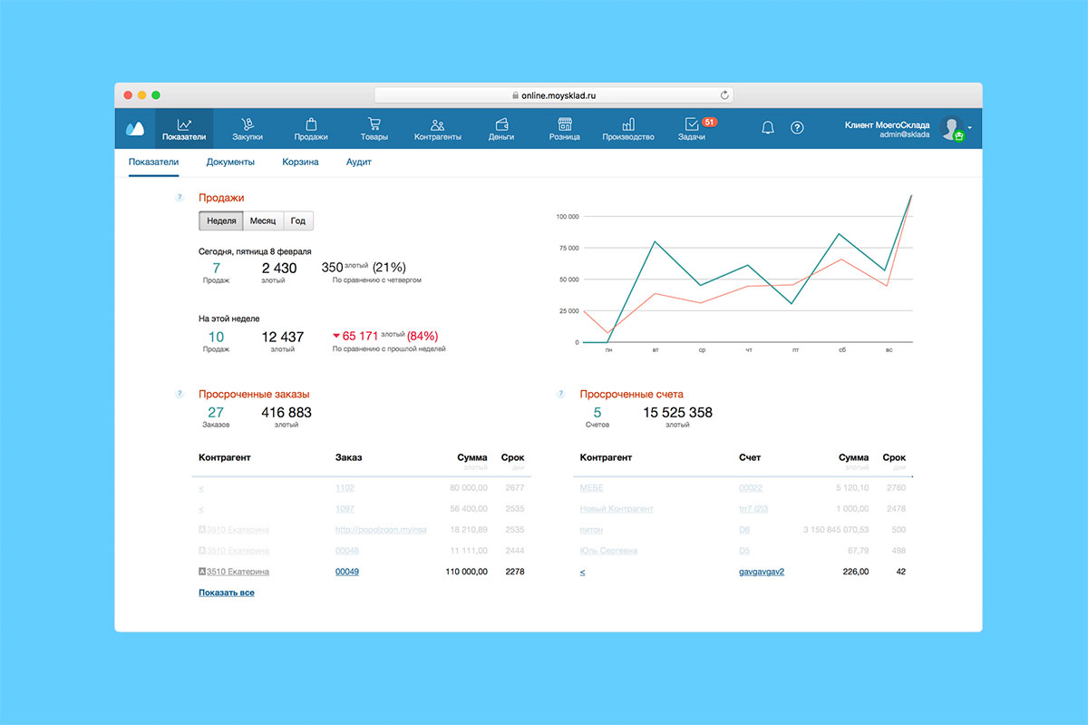
Task: Open Задачи tasks with 51 badge
Action: [692, 129]
